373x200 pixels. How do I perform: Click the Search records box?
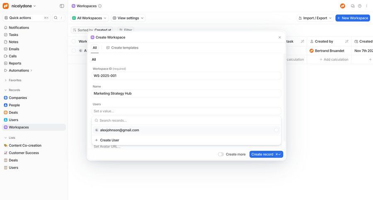186,121
